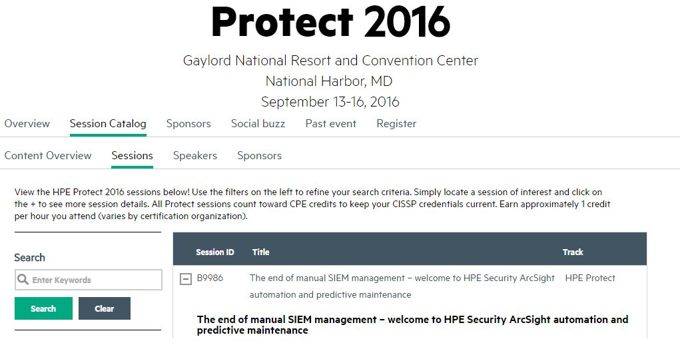Click session ID B9986
The height and width of the screenshot is (353, 680).
[x=210, y=278]
